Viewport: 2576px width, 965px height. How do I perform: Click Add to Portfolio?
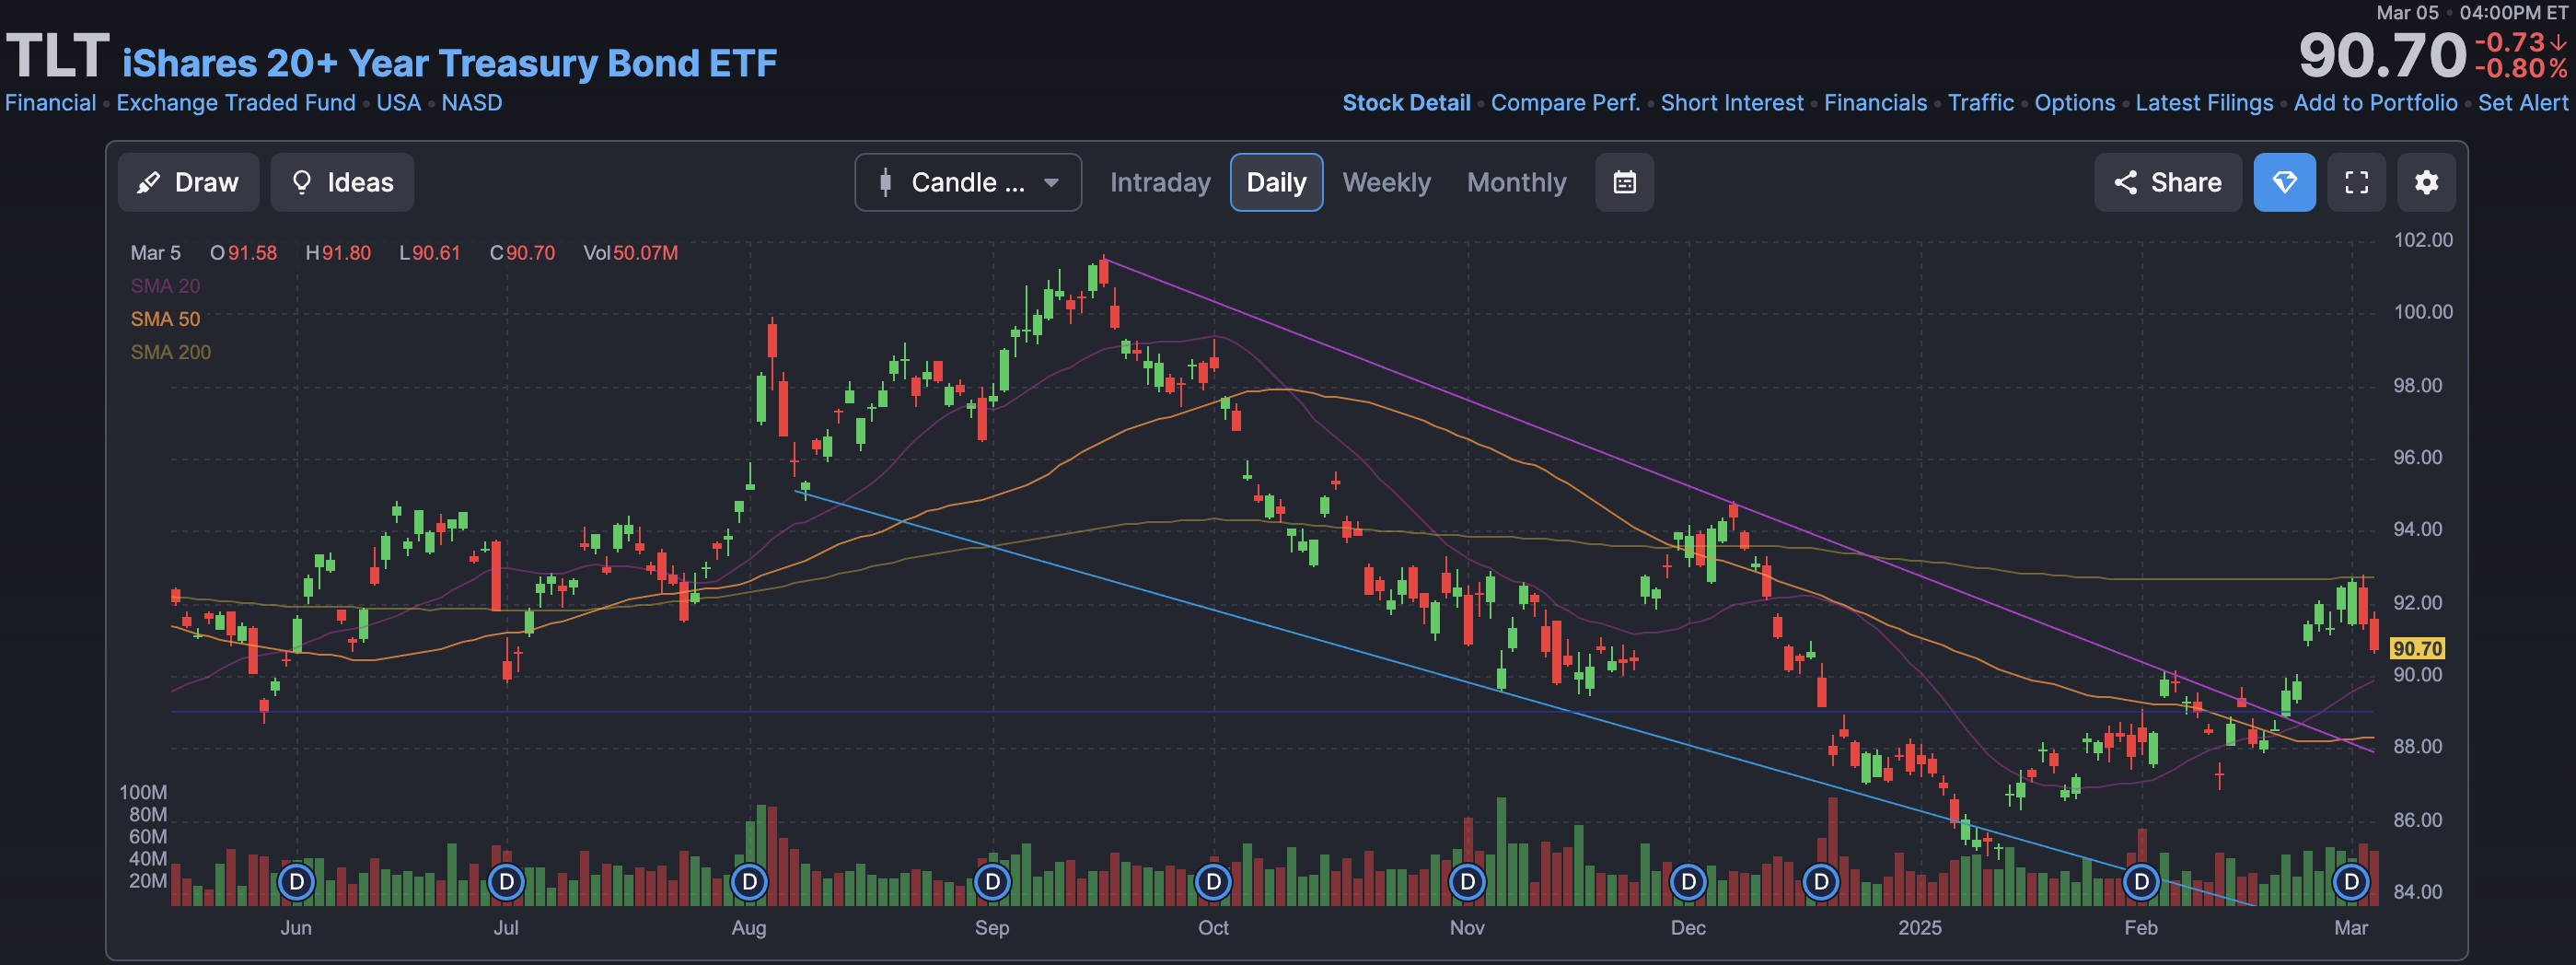(2375, 103)
